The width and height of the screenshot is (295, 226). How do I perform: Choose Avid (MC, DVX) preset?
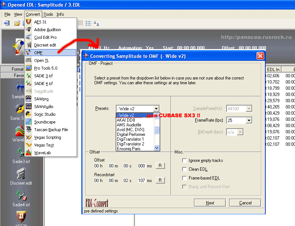click(135, 130)
